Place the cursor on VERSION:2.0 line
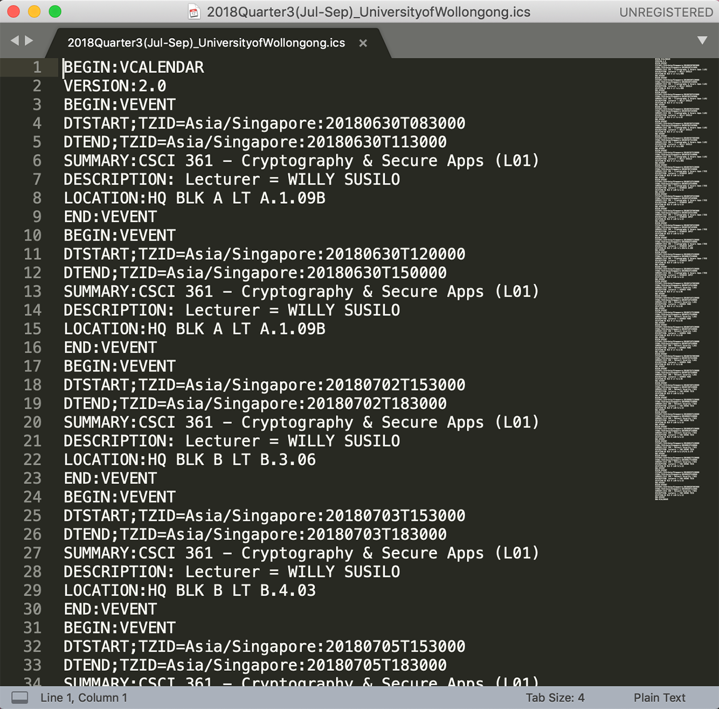 tap(115, 86)
